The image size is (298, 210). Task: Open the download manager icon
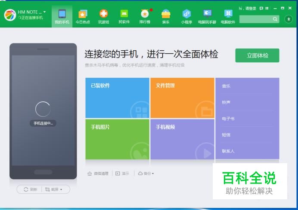coord(289,19)
